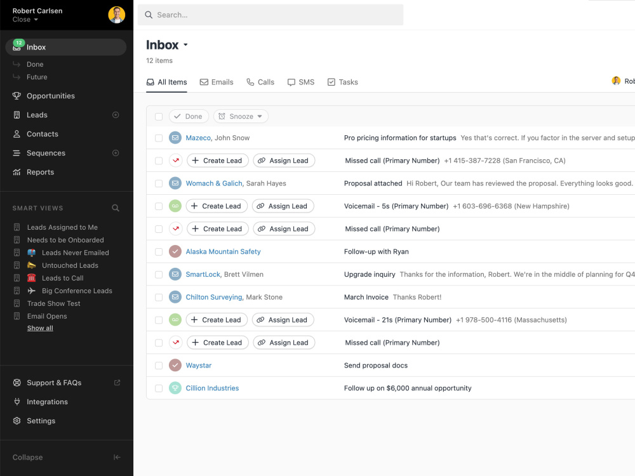Open the Untouched Leads smart view
This screenshot has height=476, width=635.
point(70,265)
